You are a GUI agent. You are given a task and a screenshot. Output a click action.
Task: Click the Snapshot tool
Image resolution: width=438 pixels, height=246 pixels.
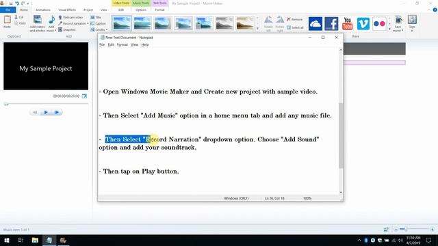click(x=67, y=29)
